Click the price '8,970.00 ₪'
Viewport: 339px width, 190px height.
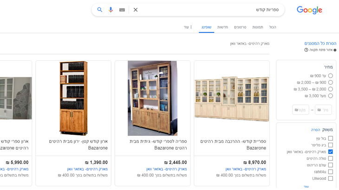coord(254,162)
